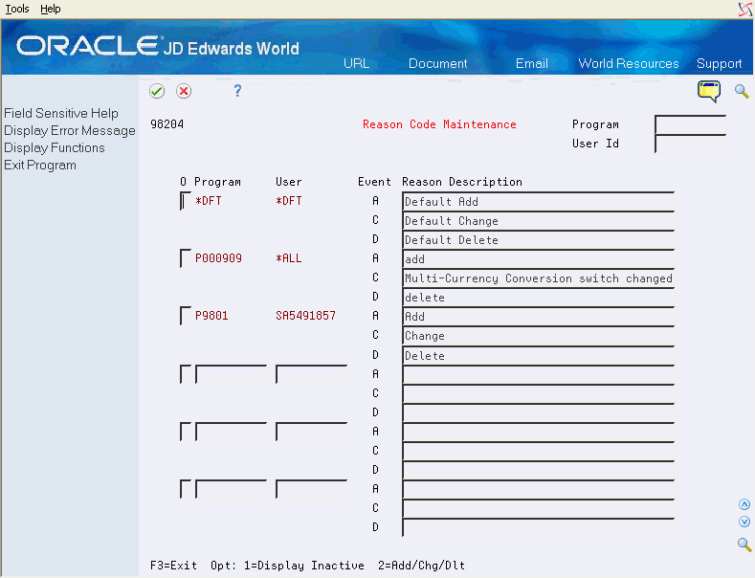Open the Support link
755x578 pixels.
(719, 63)
